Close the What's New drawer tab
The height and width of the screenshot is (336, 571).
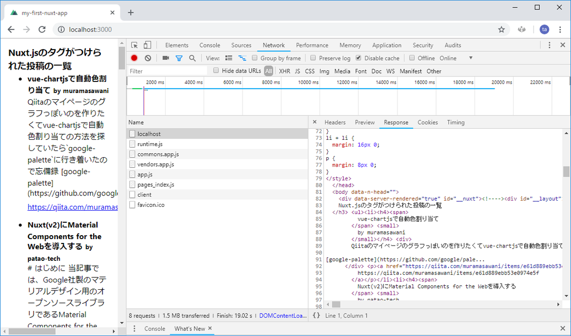(x=210, y=328)
